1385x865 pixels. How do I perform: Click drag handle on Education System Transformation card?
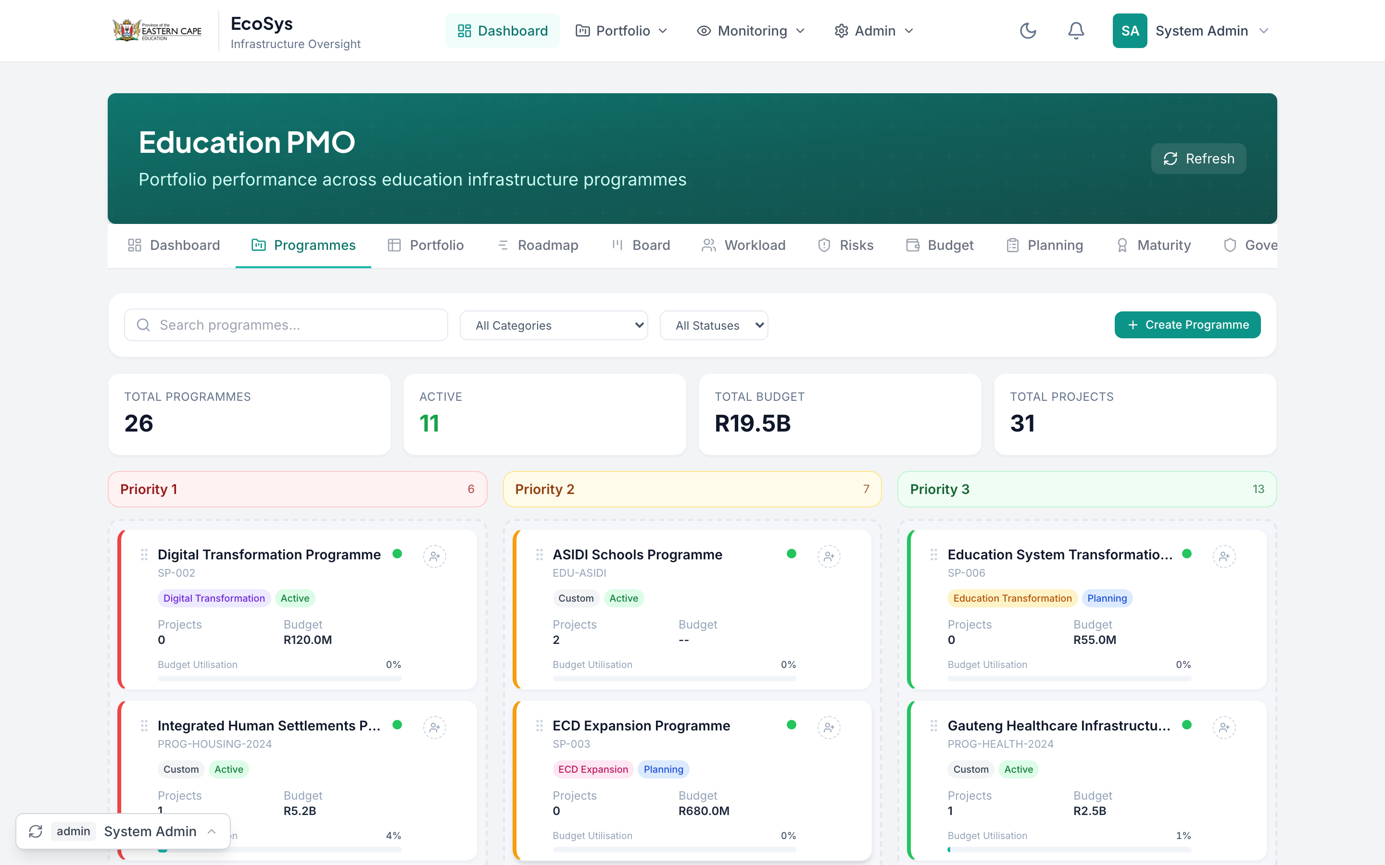pyautogui.click(x=933, y=555)
